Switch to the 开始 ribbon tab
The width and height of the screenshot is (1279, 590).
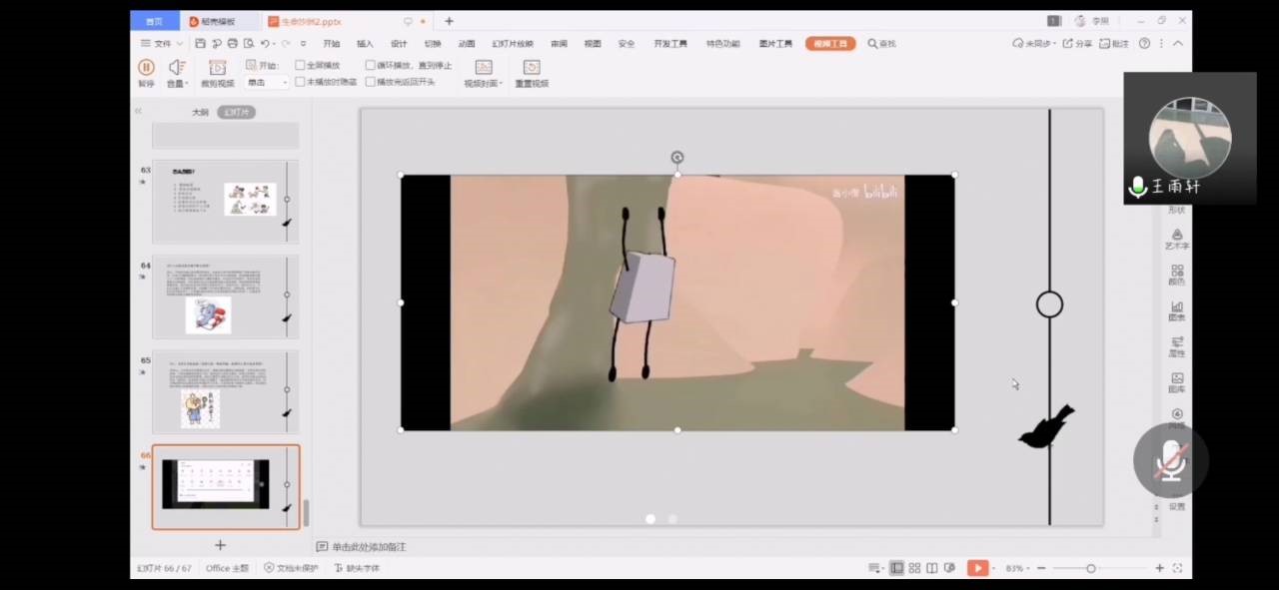tap(332, 44)
